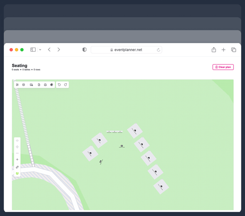The height and width of the screenshot is (216, 245).
Task: Zoom in the map with plus
Action: click(x=17, y=160)
